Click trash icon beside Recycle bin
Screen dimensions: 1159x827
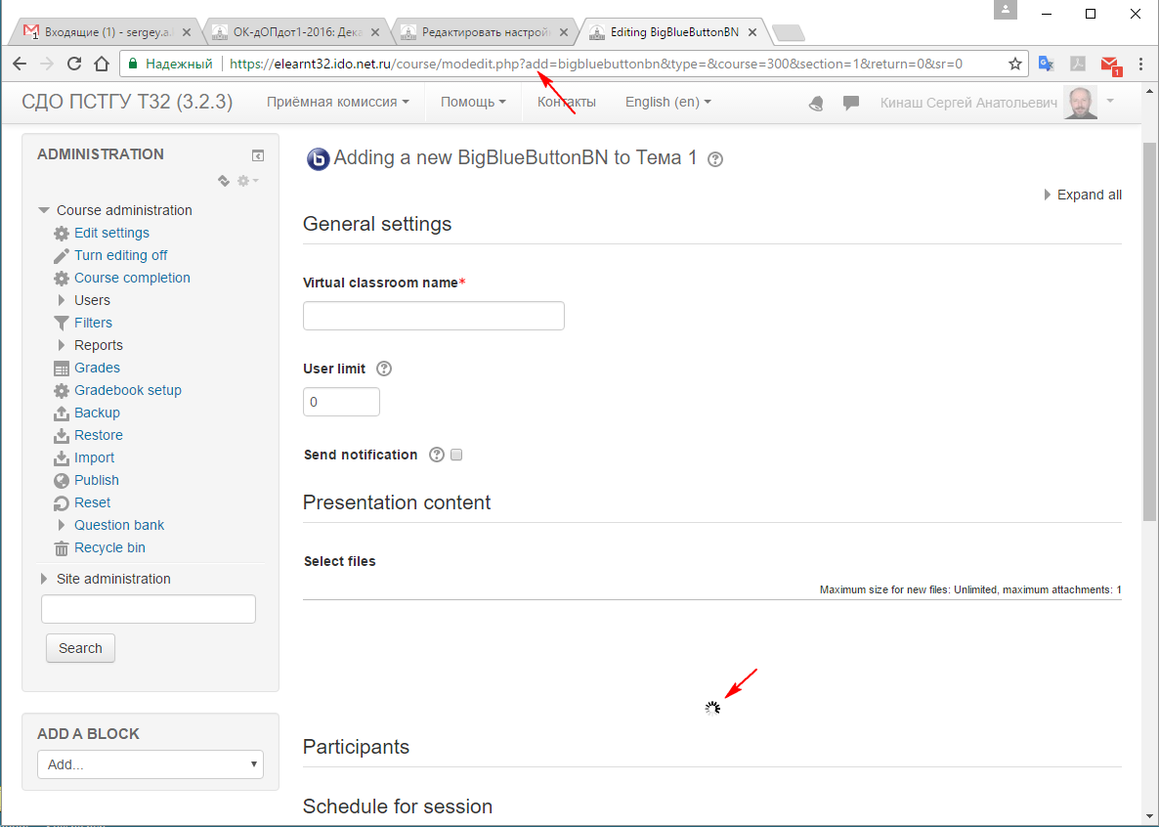point(62,548)
